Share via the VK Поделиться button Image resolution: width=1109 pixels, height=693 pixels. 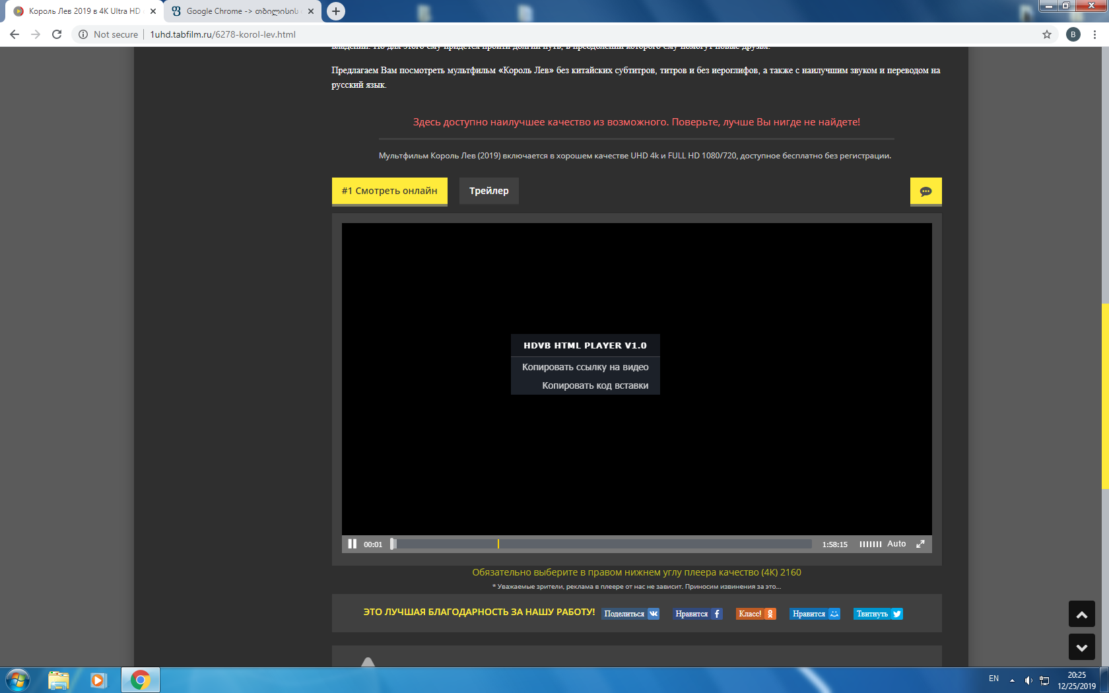tap(630, 614)
